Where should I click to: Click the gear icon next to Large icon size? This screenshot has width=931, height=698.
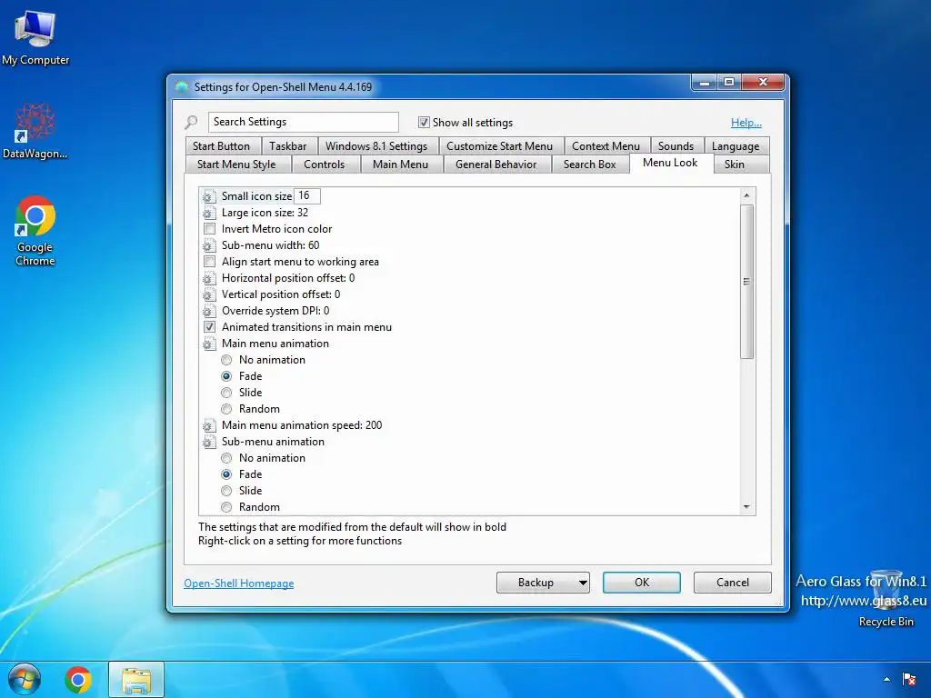coord(208,213)
